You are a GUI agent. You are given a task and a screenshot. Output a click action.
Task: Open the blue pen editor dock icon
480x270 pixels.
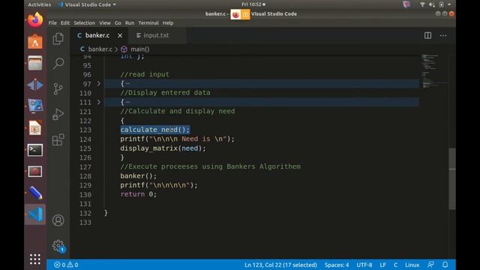click(x=35, y=193)
